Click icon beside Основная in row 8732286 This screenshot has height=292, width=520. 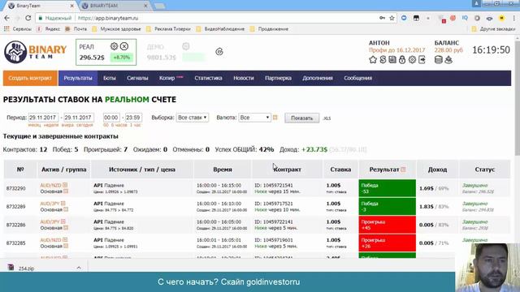pos(66,227)
